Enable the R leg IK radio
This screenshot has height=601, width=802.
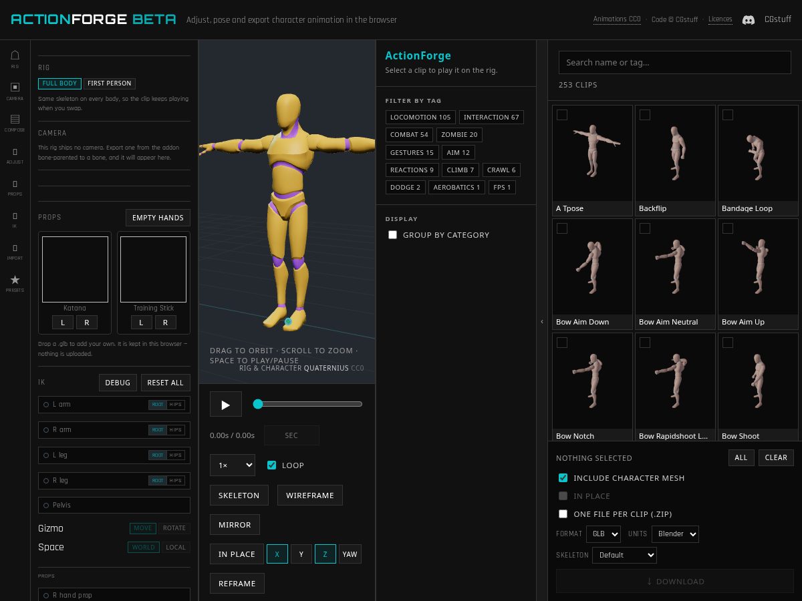coord(46,481)
